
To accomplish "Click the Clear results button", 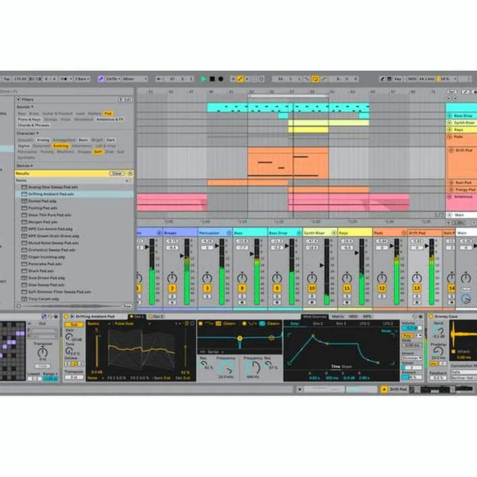I will pyautogui.click(x=117, y=173).
